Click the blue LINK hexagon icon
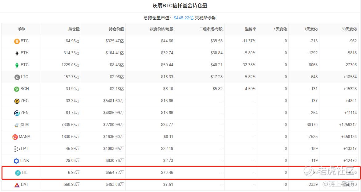Image resolution: width=361 pixels, height=192 pixels. 16,161
